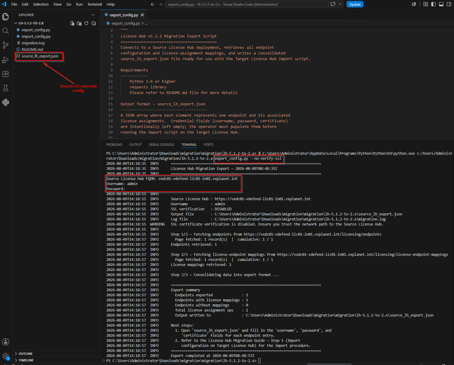Open the Help menu

(x=111, y=4)
